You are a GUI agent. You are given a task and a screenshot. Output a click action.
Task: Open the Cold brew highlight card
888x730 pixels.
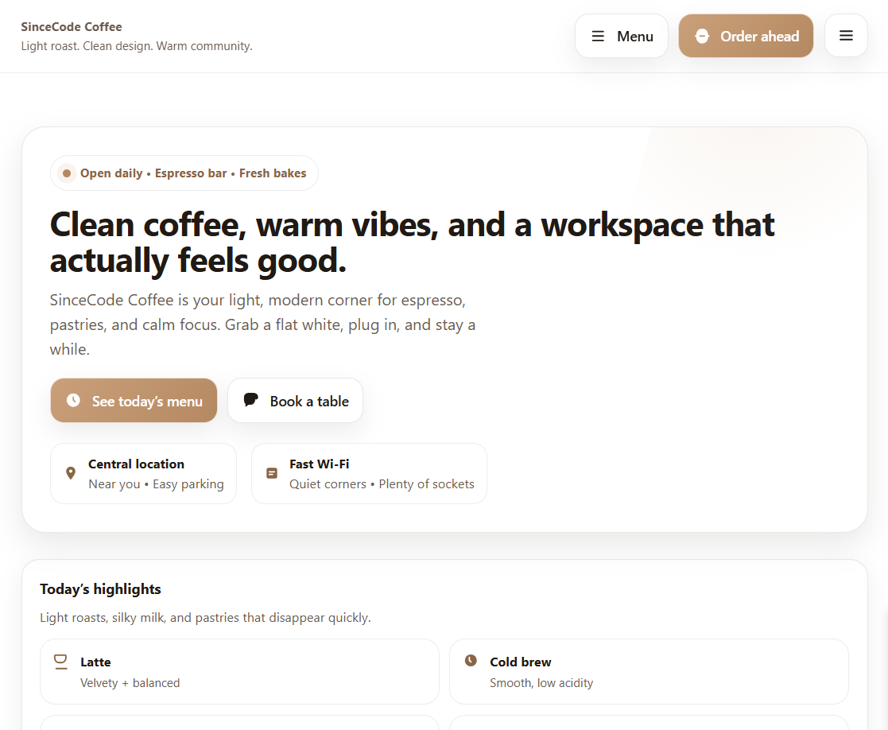click(649, 672)
